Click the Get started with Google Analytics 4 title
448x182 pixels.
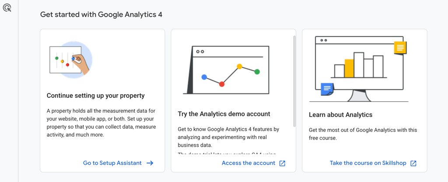[101, 14]
